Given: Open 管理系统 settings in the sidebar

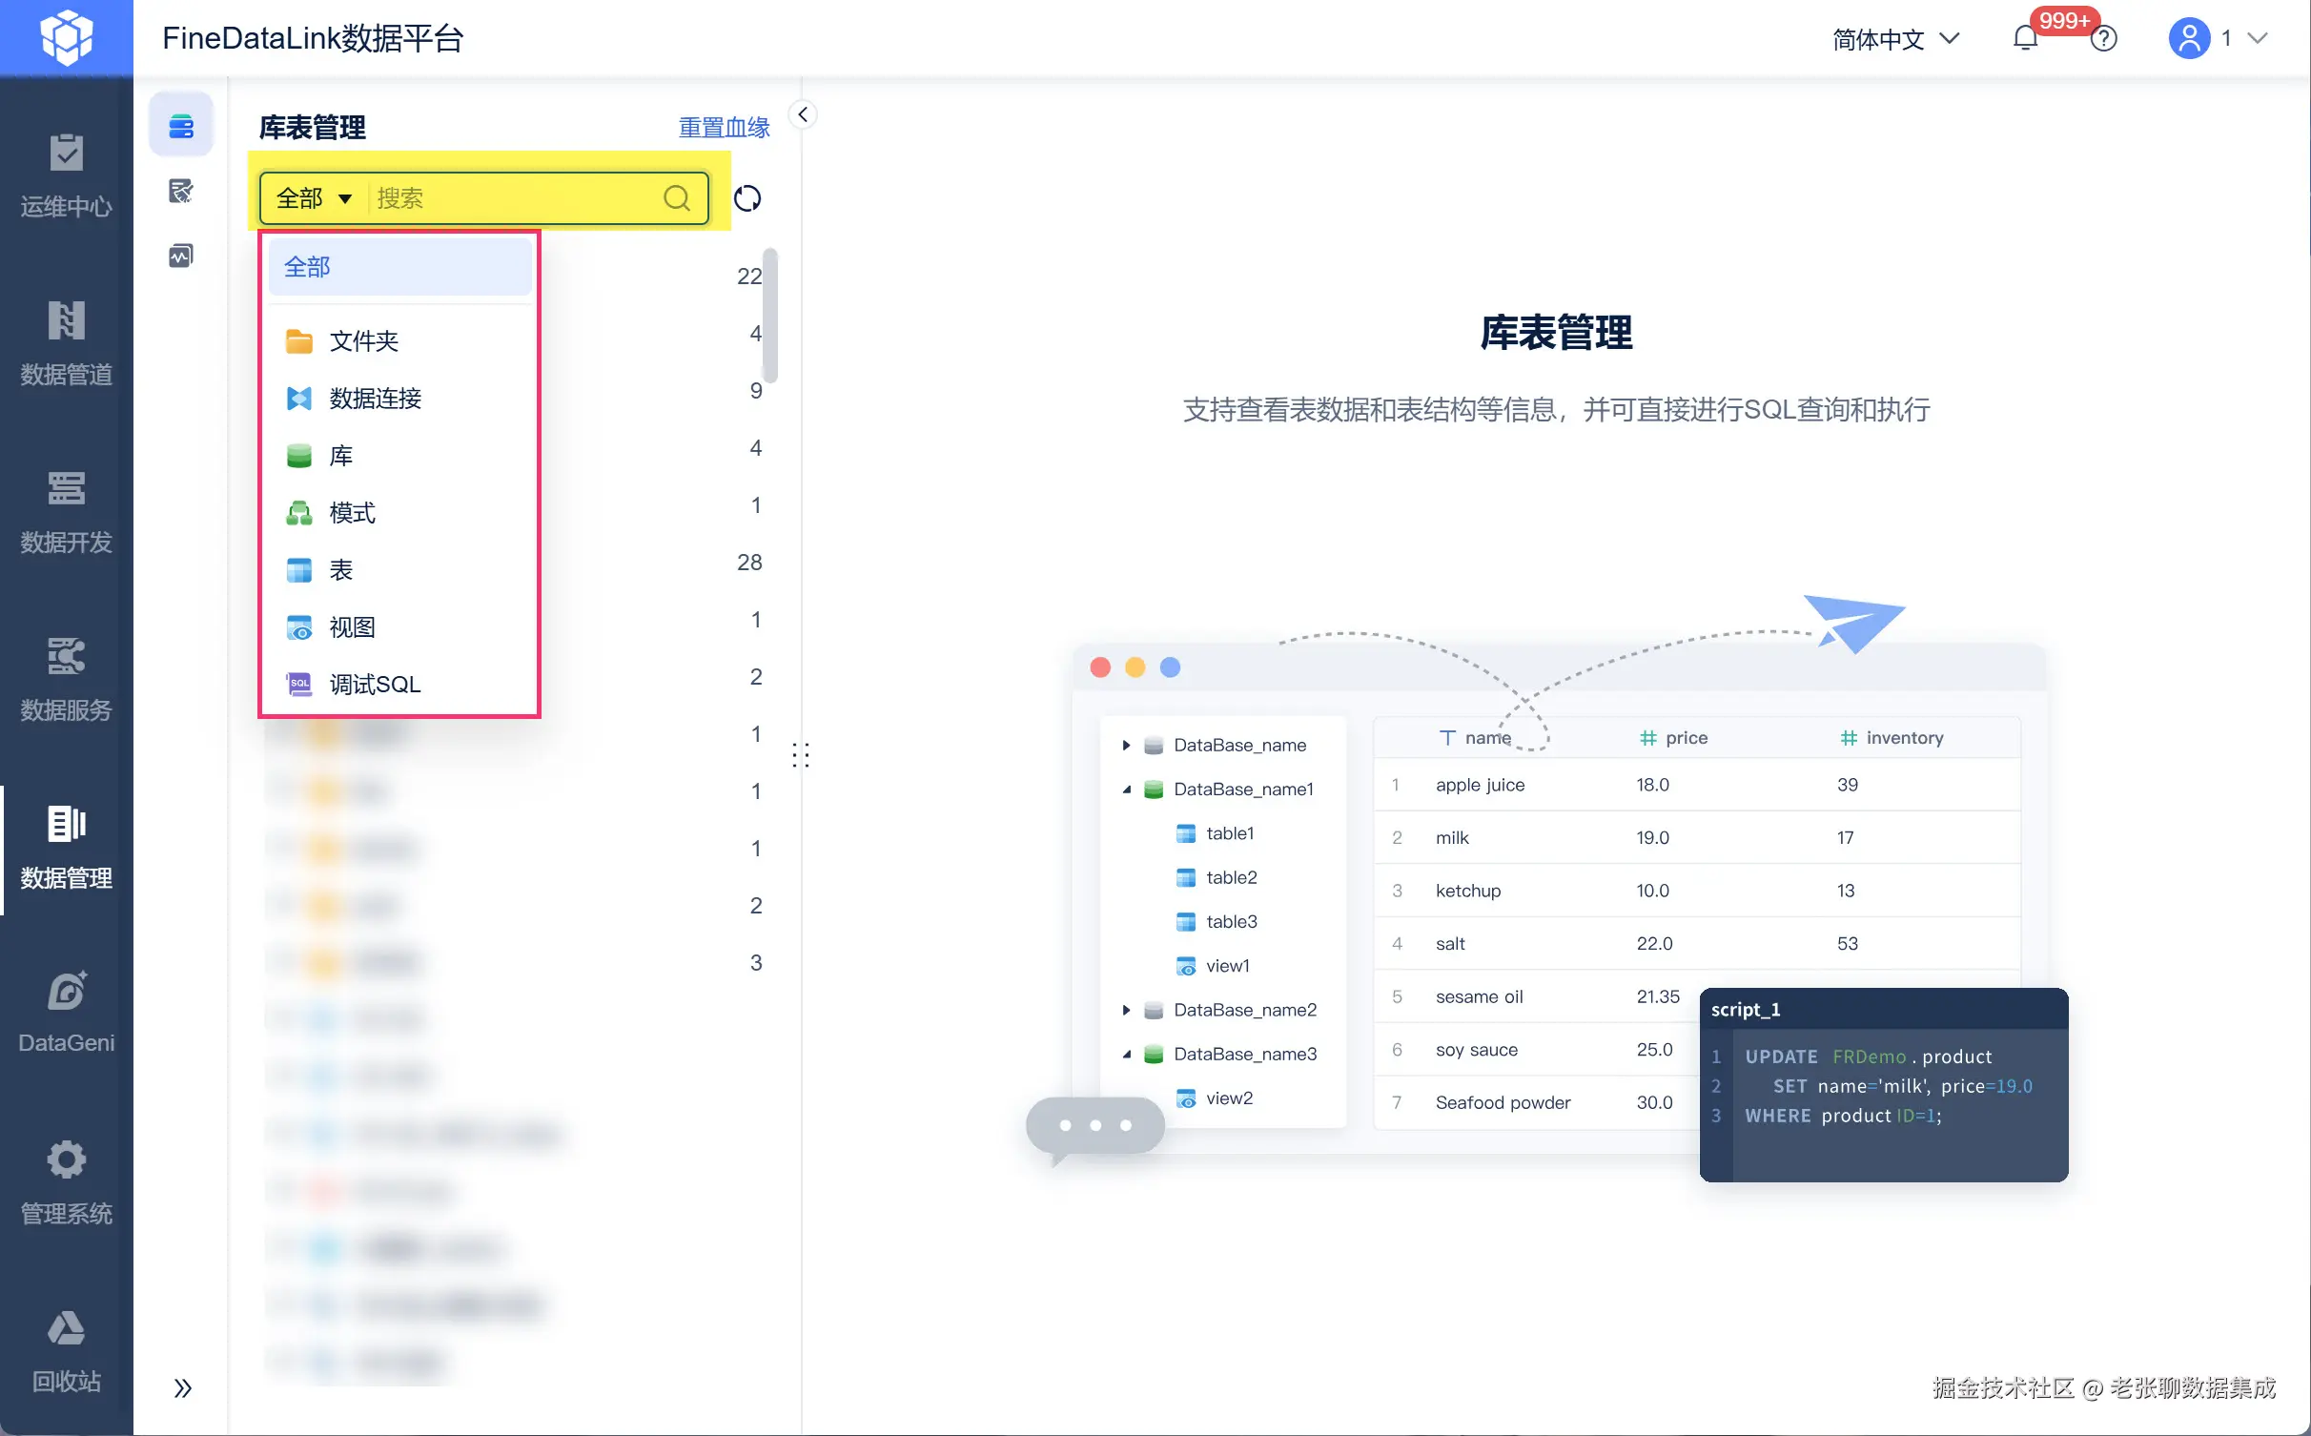Looking at the screenshot, I should click(x=66, y=1182).
